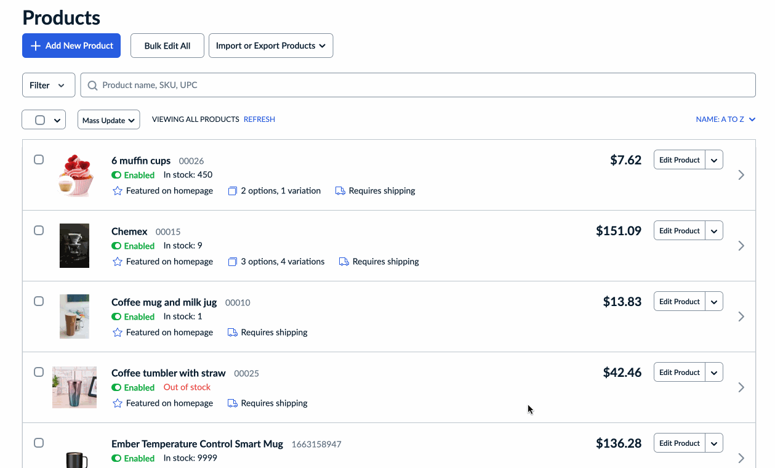Open 6 muffin cups details via right arrow
The image size is (775, 468).
click(741, 175)
